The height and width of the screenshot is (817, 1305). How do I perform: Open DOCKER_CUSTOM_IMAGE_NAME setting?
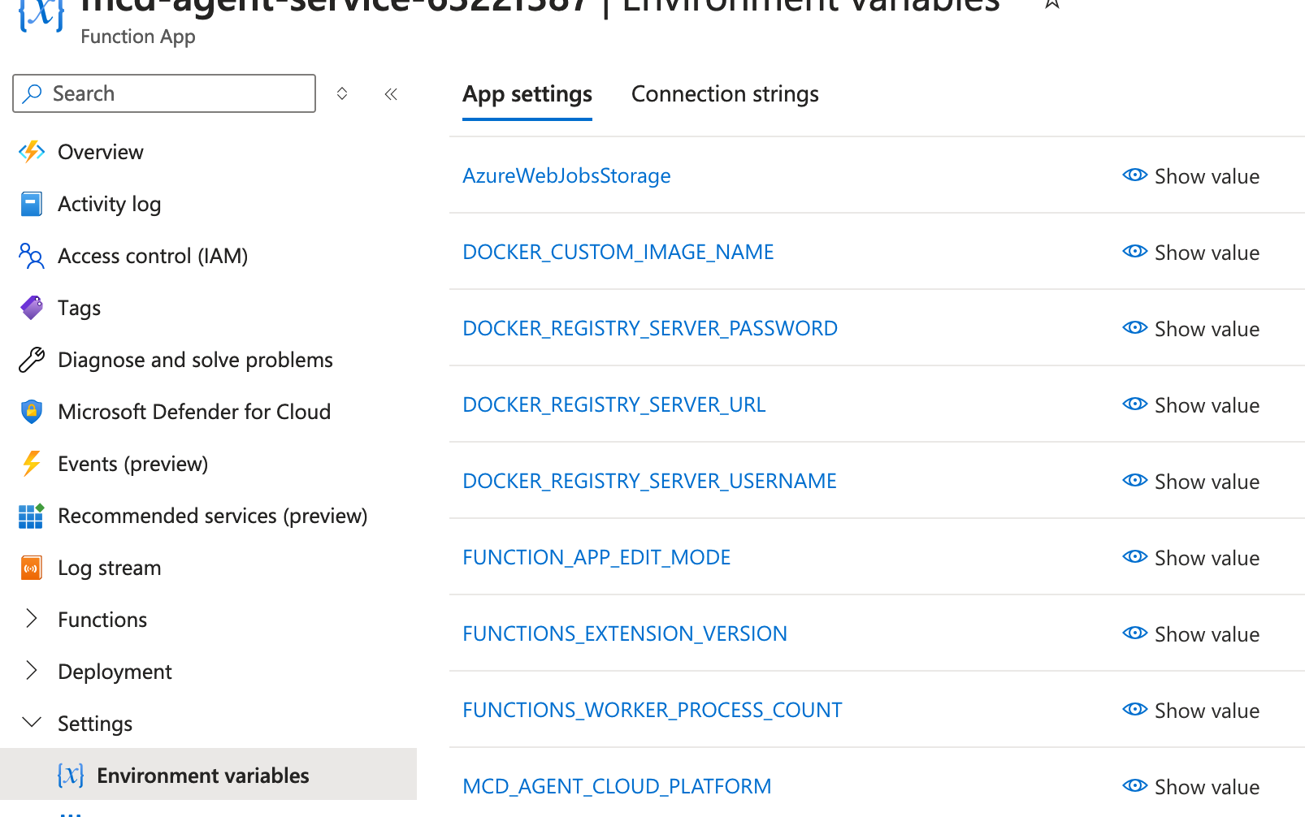[x=618, y=253]
